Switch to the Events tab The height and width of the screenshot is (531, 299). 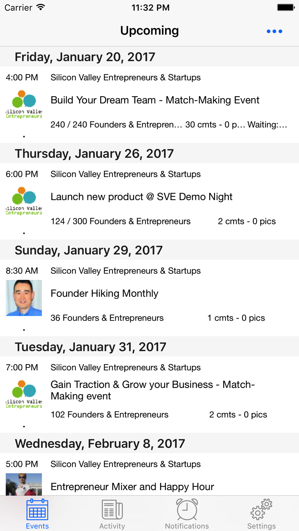pos(37,514)
